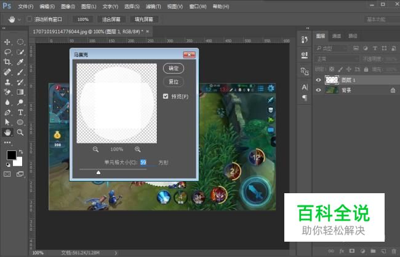Viewport: 400px width, 257px height.
Task: Swap foreground and background colors
Action: [21, 152]
